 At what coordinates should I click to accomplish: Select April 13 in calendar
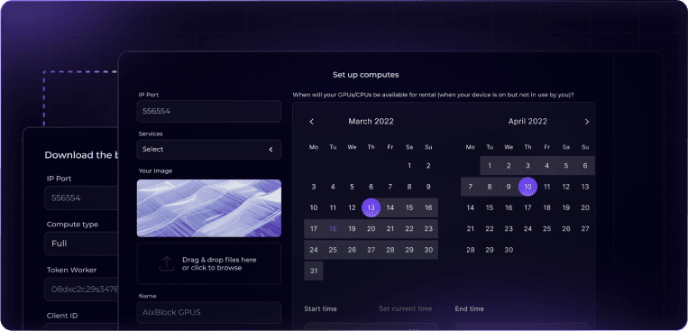pos(585,187)
